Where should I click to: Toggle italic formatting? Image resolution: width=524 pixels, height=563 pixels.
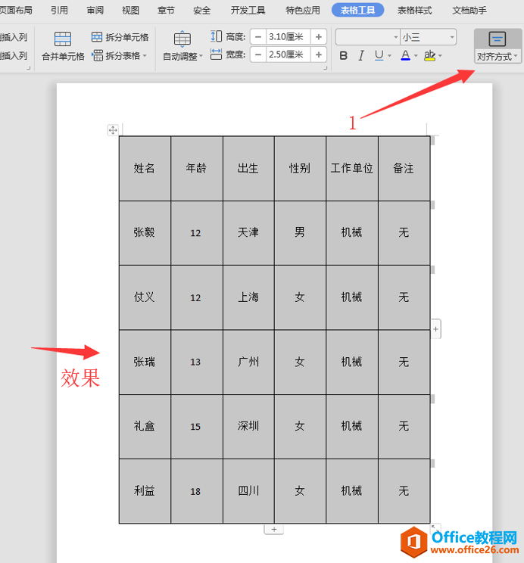pos(361,56)
